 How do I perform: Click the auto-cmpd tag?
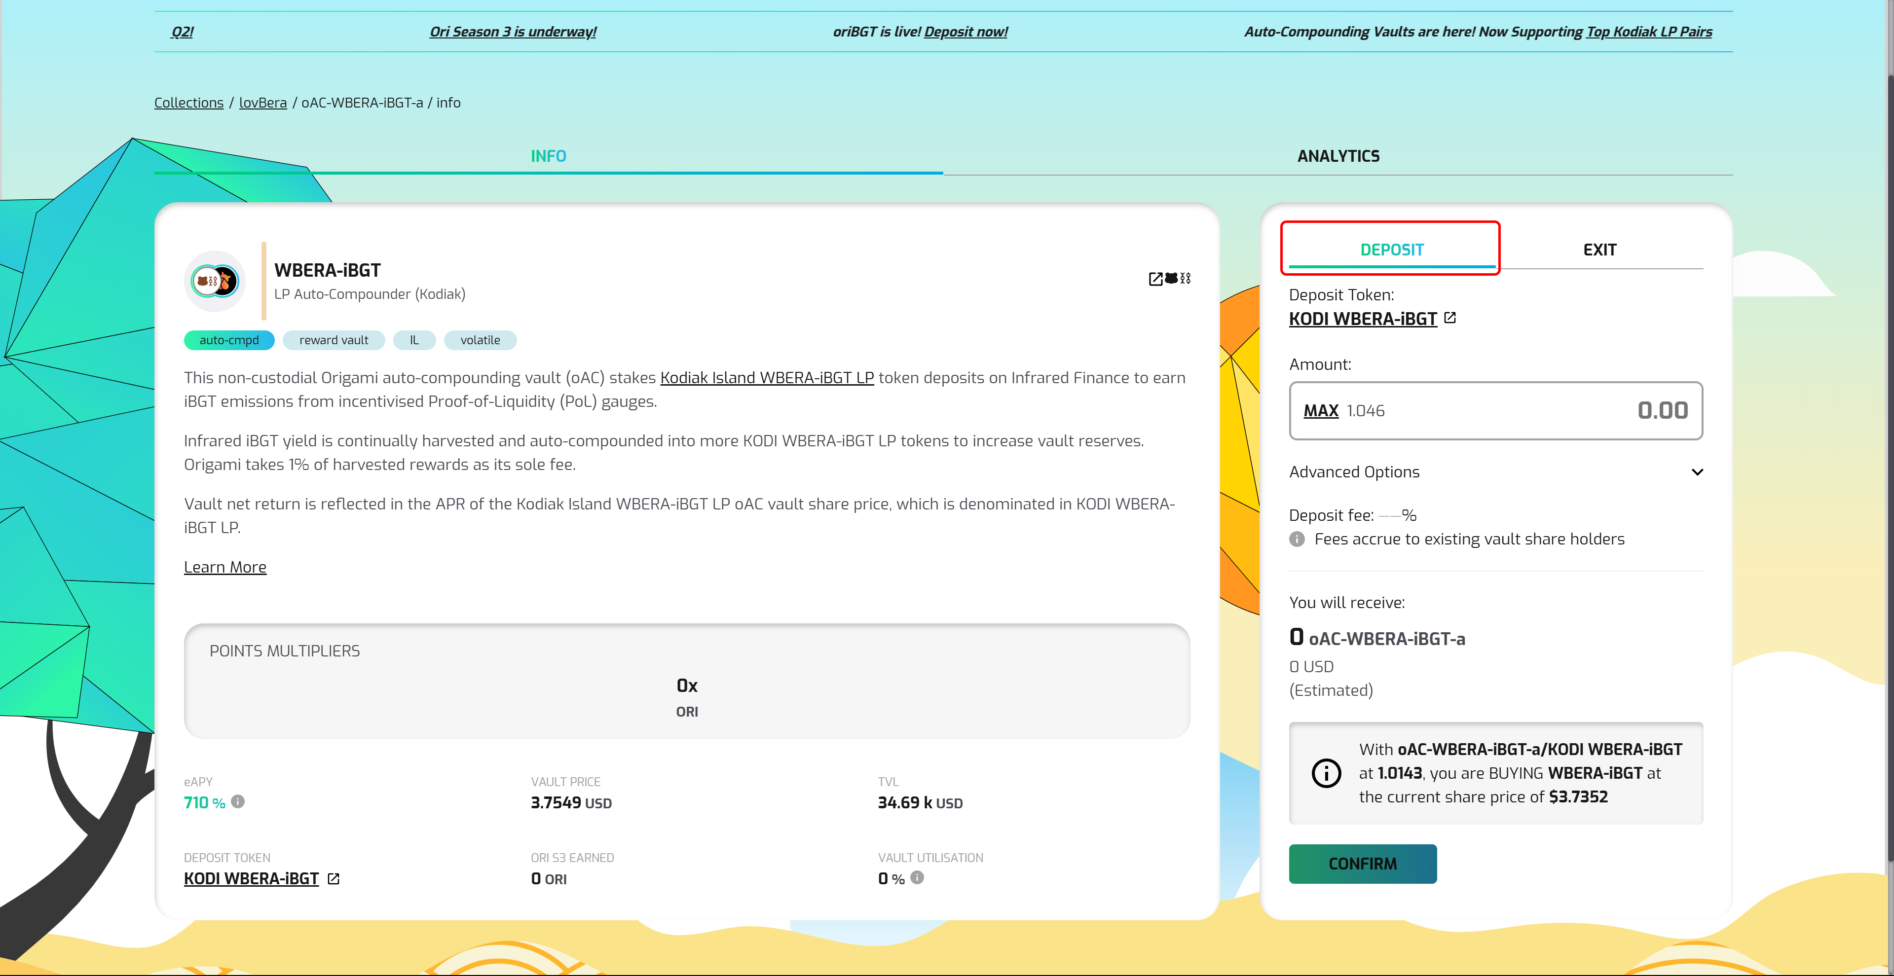[228, 340]
